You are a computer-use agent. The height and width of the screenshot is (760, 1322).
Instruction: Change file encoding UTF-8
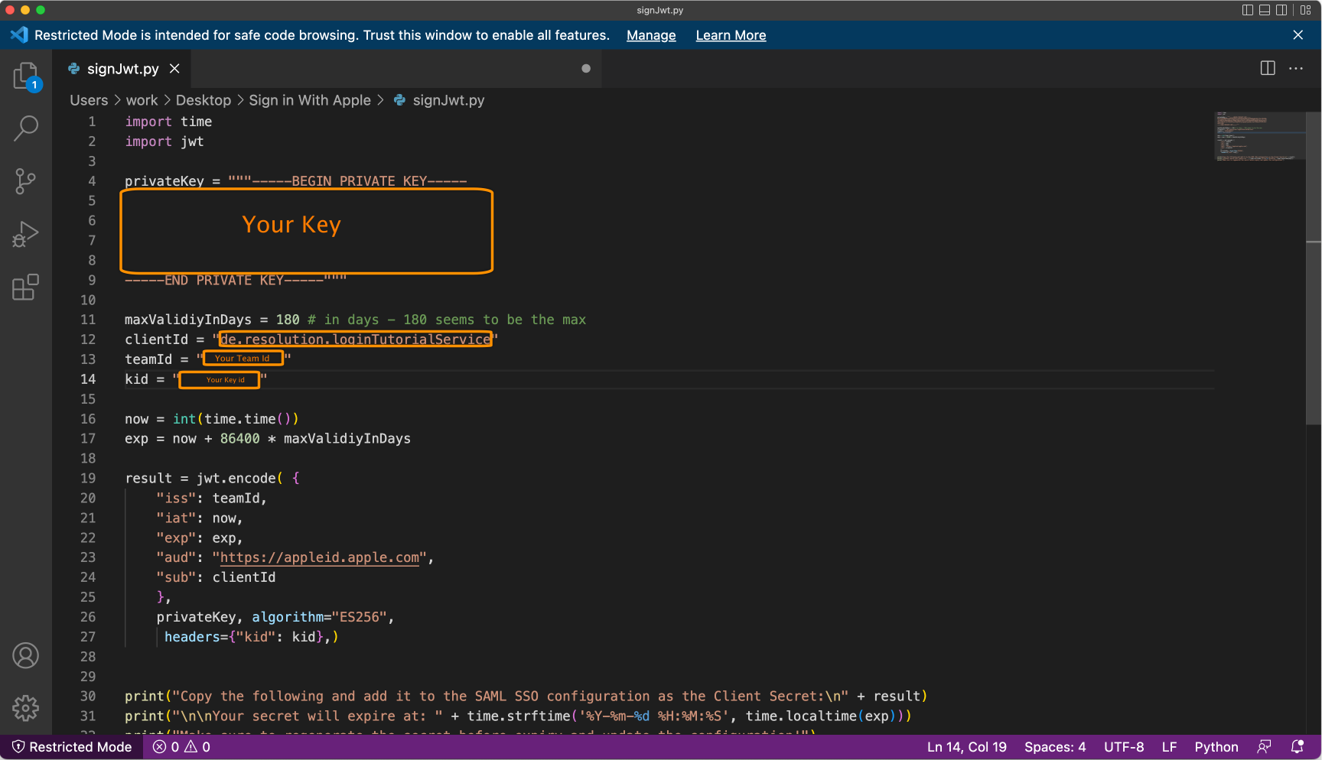click(x=1124, y=747)
